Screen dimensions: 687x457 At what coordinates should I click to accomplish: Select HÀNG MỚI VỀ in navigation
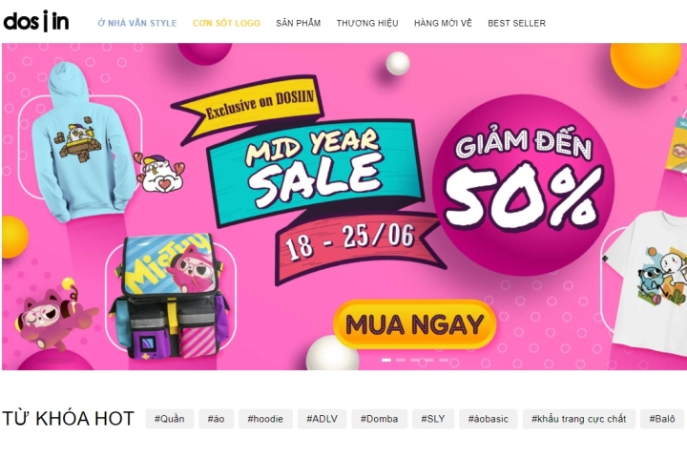tap(443, 23)
